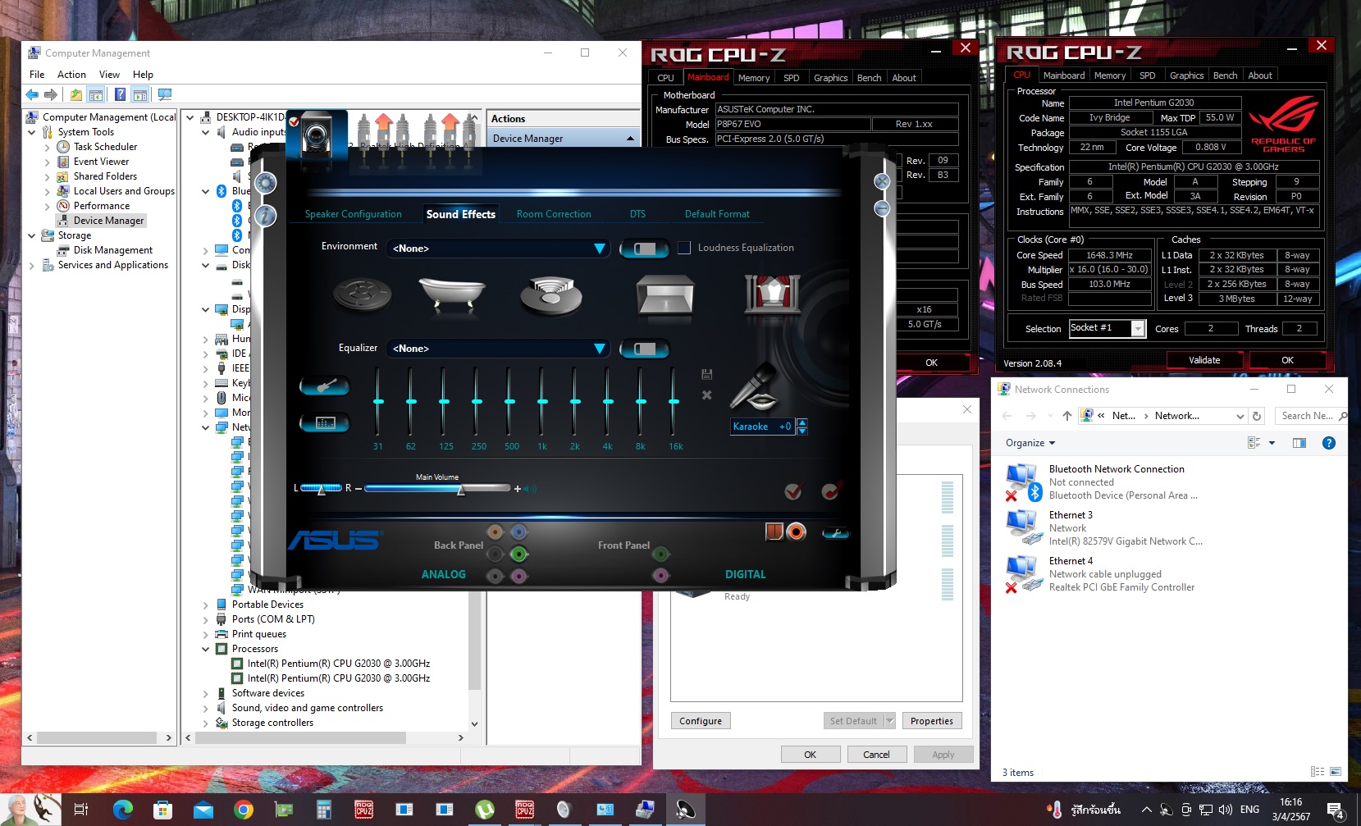The width and height of the screenshot is (1361, 826).
Task: Click the orange back panel audio jack
Action: pos(495,532)
